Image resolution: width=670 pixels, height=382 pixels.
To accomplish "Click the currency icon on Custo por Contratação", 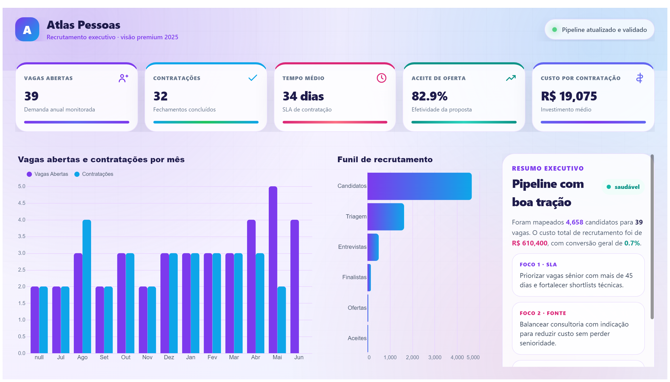I will pyautogui.click(x=640, y=78).
